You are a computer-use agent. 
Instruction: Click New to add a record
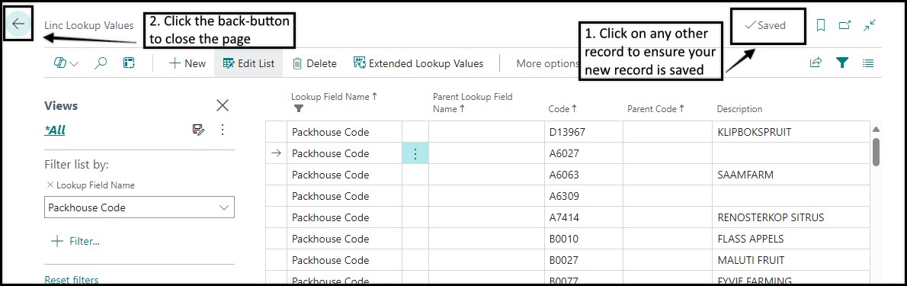[187, 63]
